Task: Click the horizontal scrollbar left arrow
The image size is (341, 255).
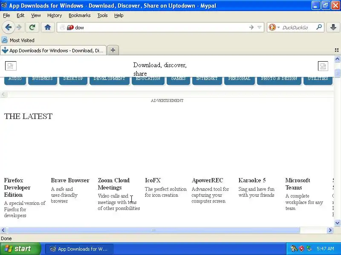Action: tap(3, 230)
